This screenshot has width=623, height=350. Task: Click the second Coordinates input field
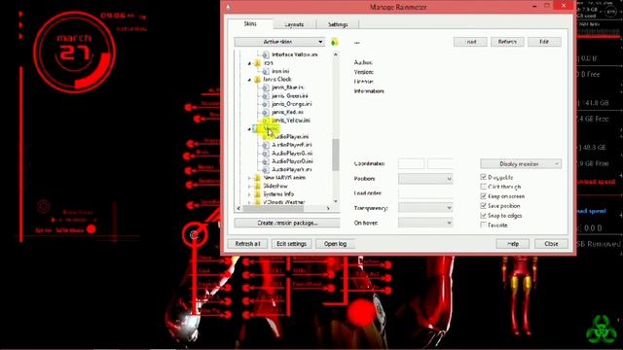440,163
